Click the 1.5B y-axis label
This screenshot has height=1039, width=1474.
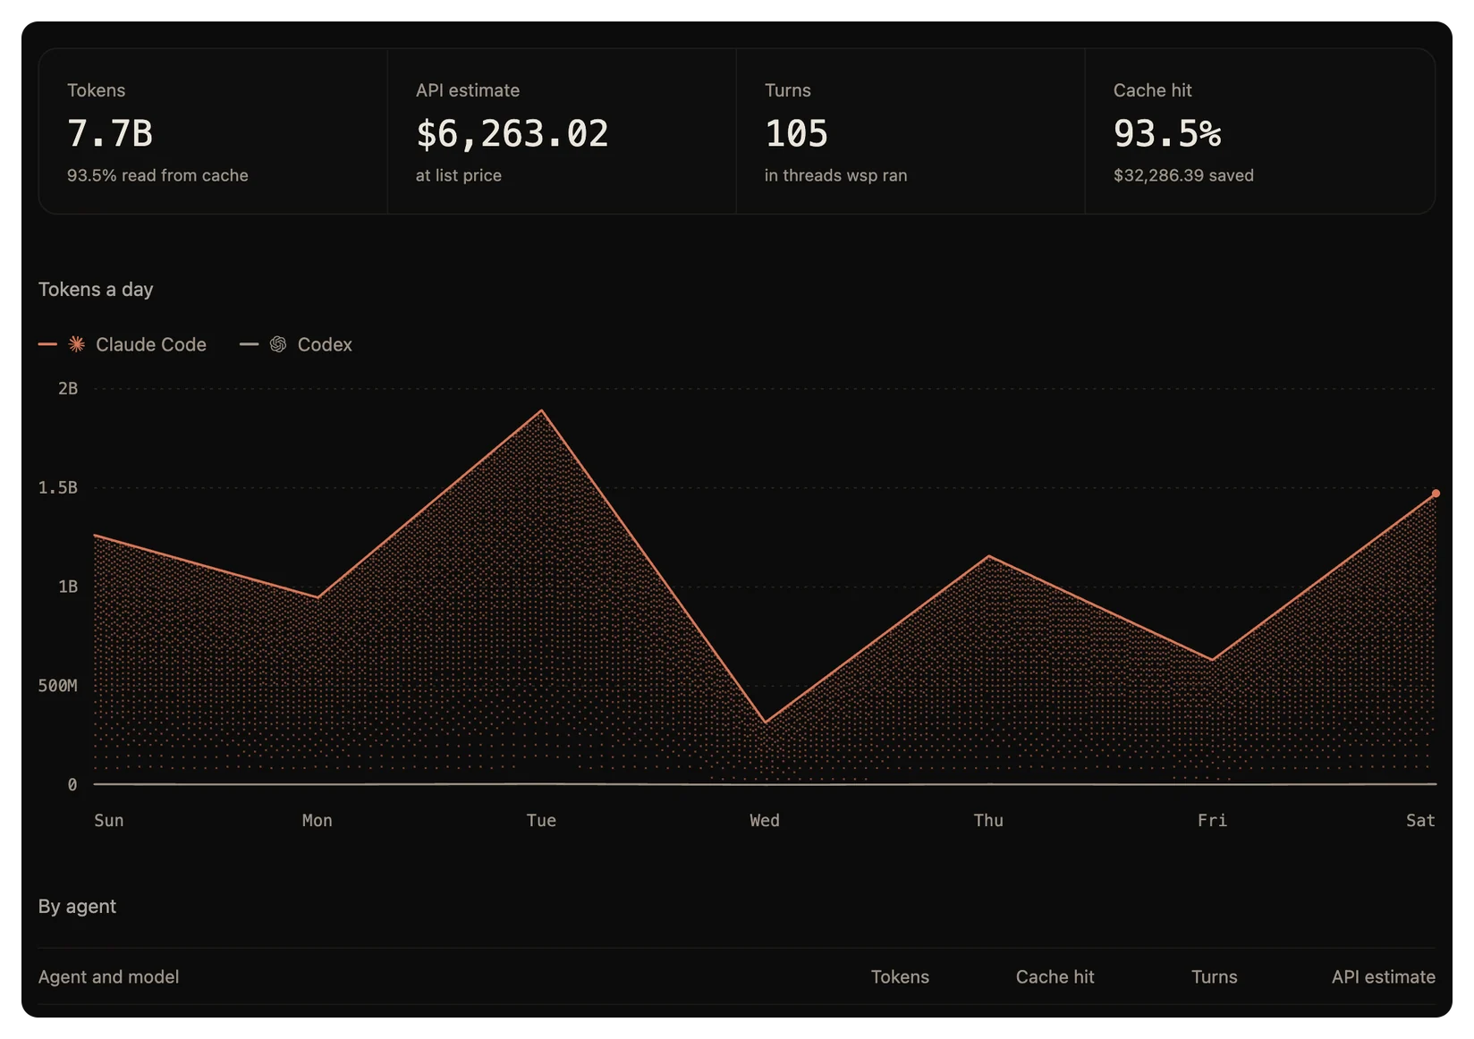(x=58, y=487)
